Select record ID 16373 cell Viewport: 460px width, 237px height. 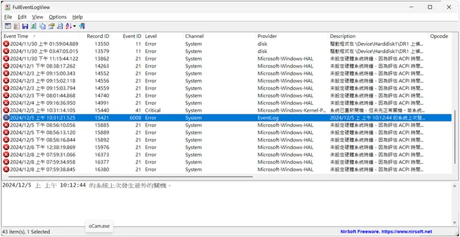point(102,154)
